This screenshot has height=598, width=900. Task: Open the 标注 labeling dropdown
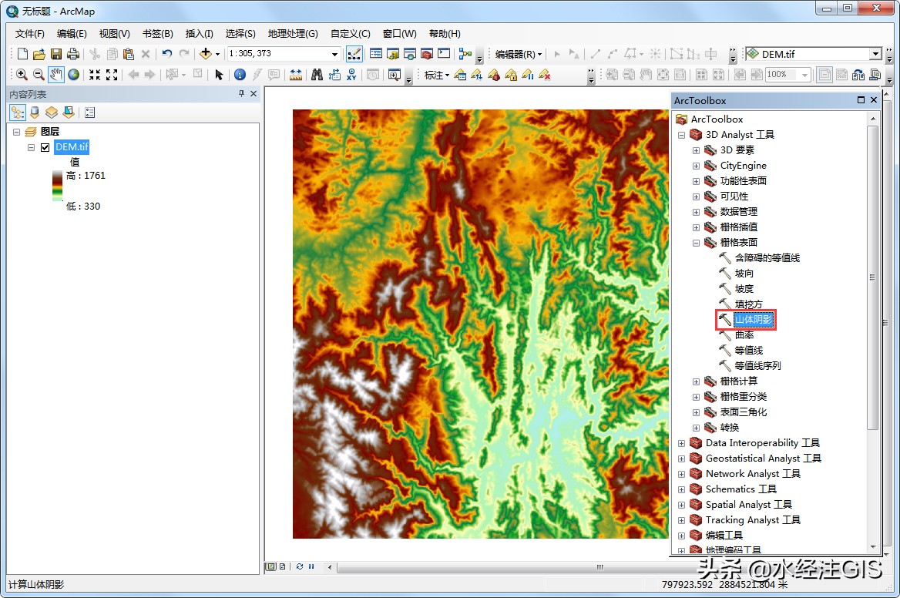click(x=437, y=76)
